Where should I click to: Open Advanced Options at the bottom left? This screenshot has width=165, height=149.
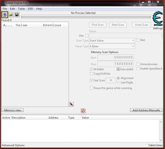[13, 145]
